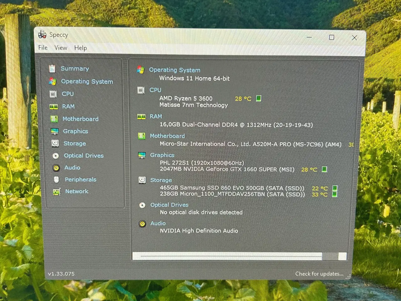
Task: Click the Summary icon in sidebar
Action: click(x=52, y=68)
